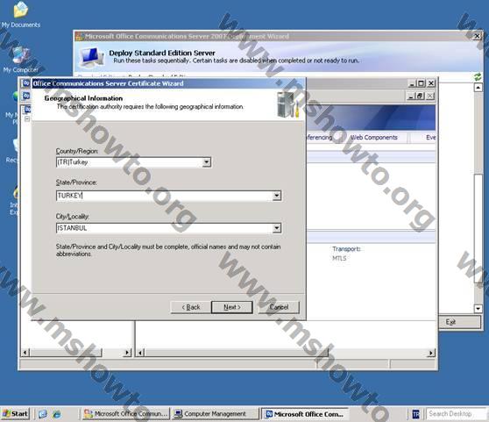Click the Search Desktop input box
Image resolution: width=489 pixels, height=422 pixels.
tap(457, 414)
